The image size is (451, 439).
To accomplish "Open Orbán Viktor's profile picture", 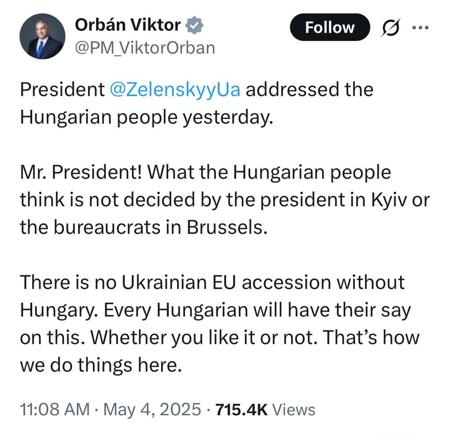I will (42, 36).
